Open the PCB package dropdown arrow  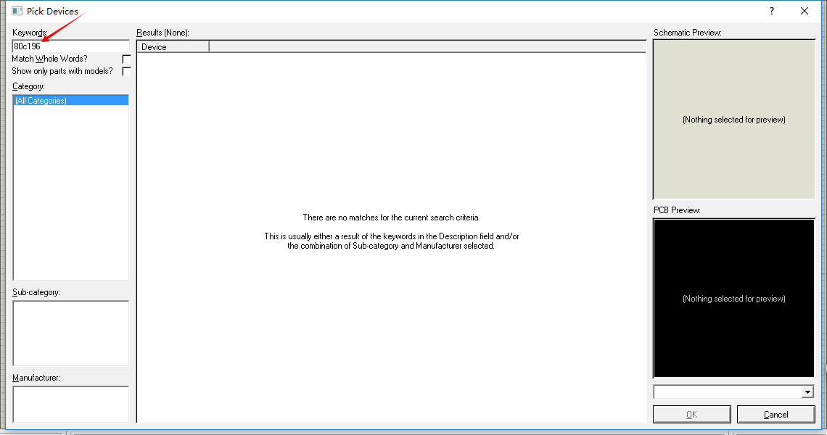pos(807,391)
